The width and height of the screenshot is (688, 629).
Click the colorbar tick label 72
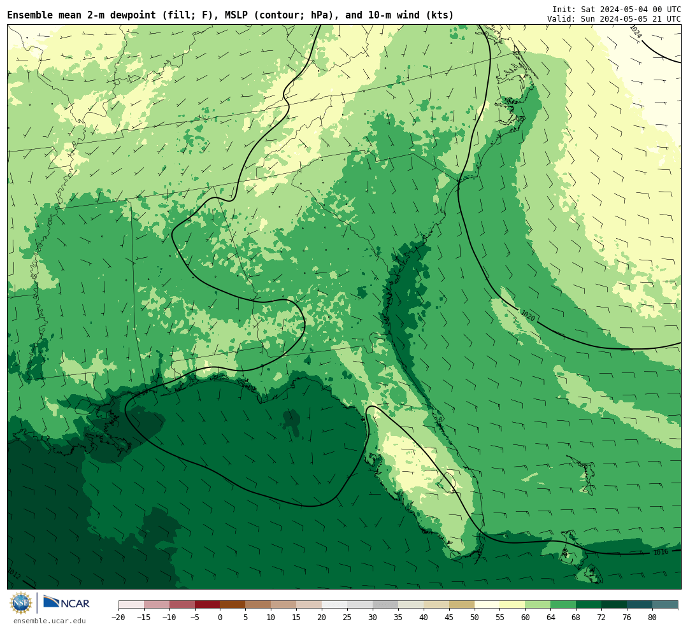pyautogui.click(x=601, y=618)
